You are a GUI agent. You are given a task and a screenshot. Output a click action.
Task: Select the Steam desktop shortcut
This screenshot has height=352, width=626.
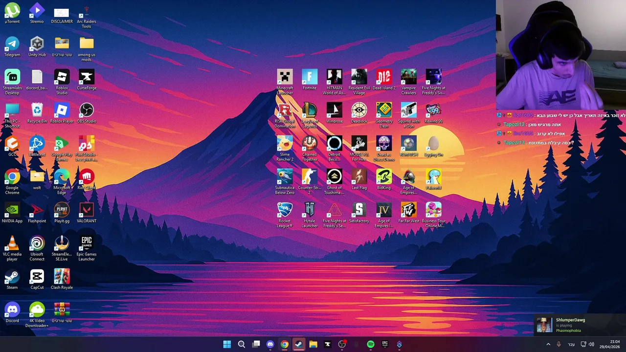(x=12, y=280)
